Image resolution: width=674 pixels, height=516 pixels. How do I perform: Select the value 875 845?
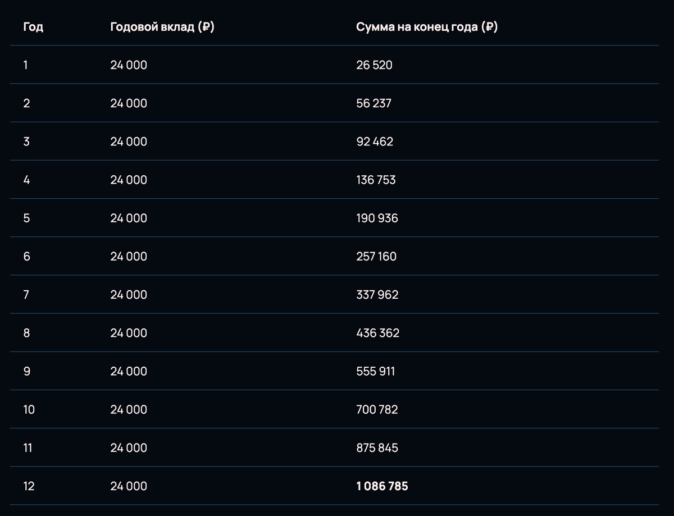click(x=377, y=447)
